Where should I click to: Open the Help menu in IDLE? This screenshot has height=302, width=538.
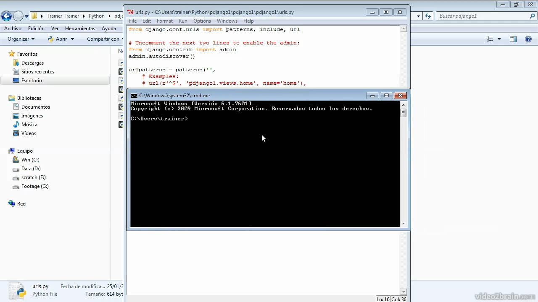pos(248,21)
